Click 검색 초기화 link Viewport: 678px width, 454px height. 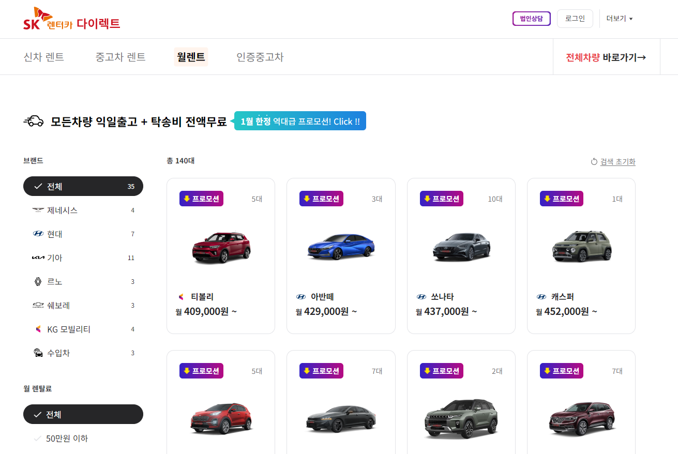tap(617, 162)
